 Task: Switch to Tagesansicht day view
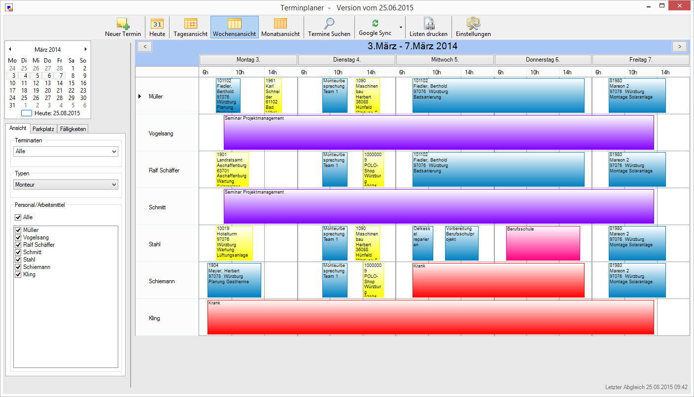[190, 27]
